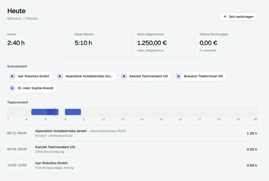This screenshot has height=181, width=269.
Task: Click today's total of 2:40 h
Action: click(16, 43)
